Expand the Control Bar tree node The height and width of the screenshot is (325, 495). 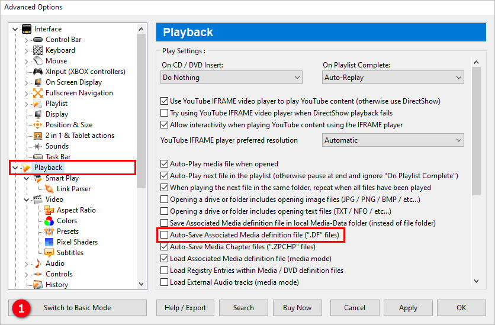click(x=27, y=40)
